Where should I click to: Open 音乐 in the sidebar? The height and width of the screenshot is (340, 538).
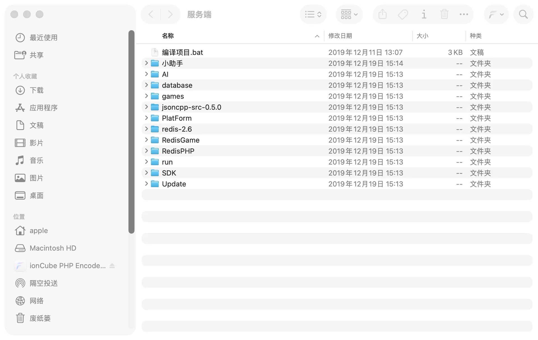pos(29,161)
